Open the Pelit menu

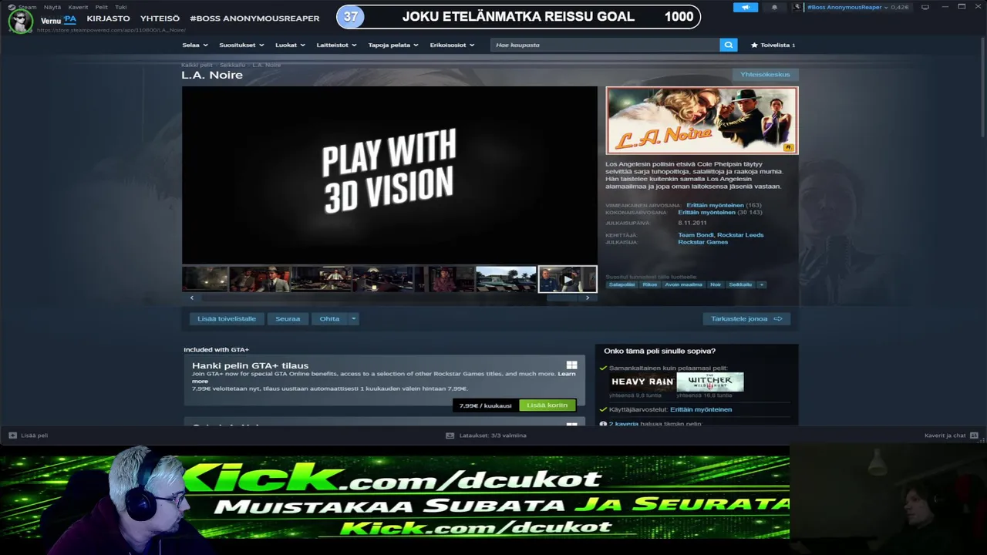(x=101, y=7)
